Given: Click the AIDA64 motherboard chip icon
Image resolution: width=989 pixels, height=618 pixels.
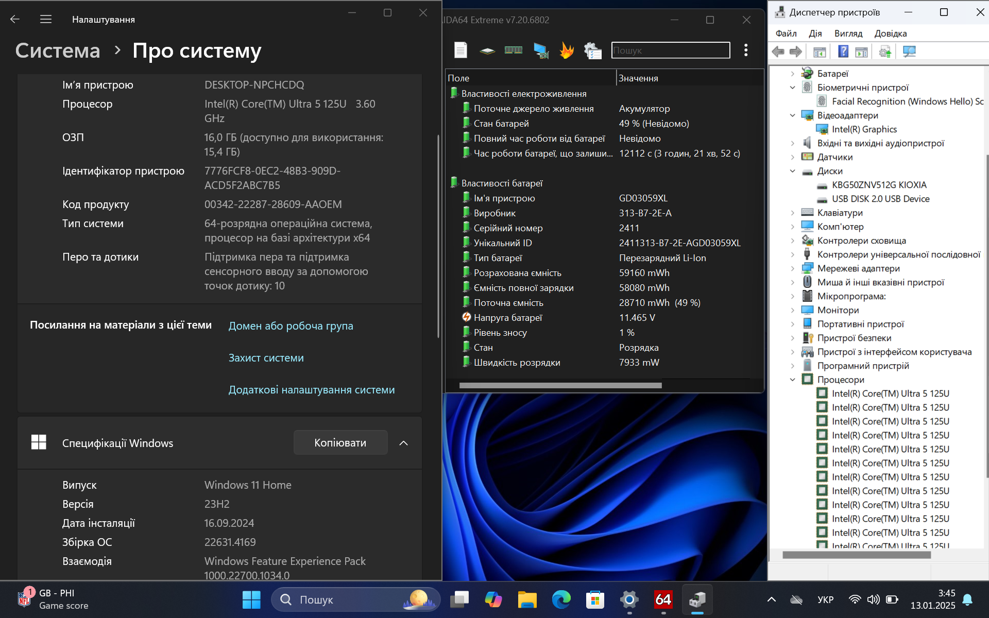Looking at the screenshot, I should [x=487, y=50].
